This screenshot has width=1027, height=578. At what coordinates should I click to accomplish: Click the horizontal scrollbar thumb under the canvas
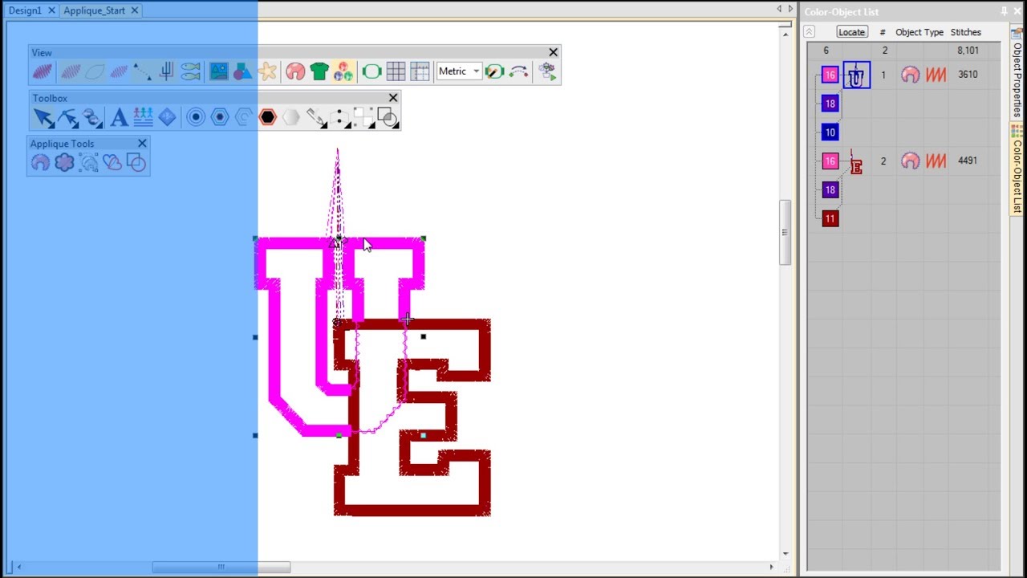[x=221, y=567]
